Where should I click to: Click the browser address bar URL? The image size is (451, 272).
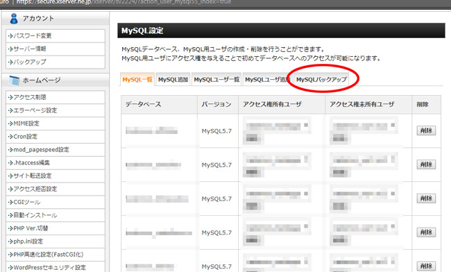[x=124, y=2]
